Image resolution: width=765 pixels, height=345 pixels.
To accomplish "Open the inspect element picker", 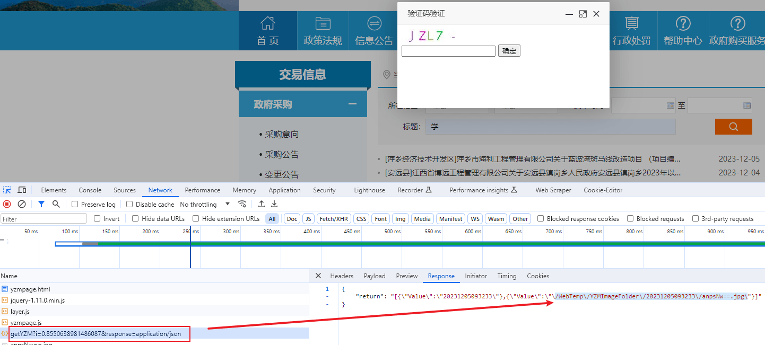I will tap(7, 190).
